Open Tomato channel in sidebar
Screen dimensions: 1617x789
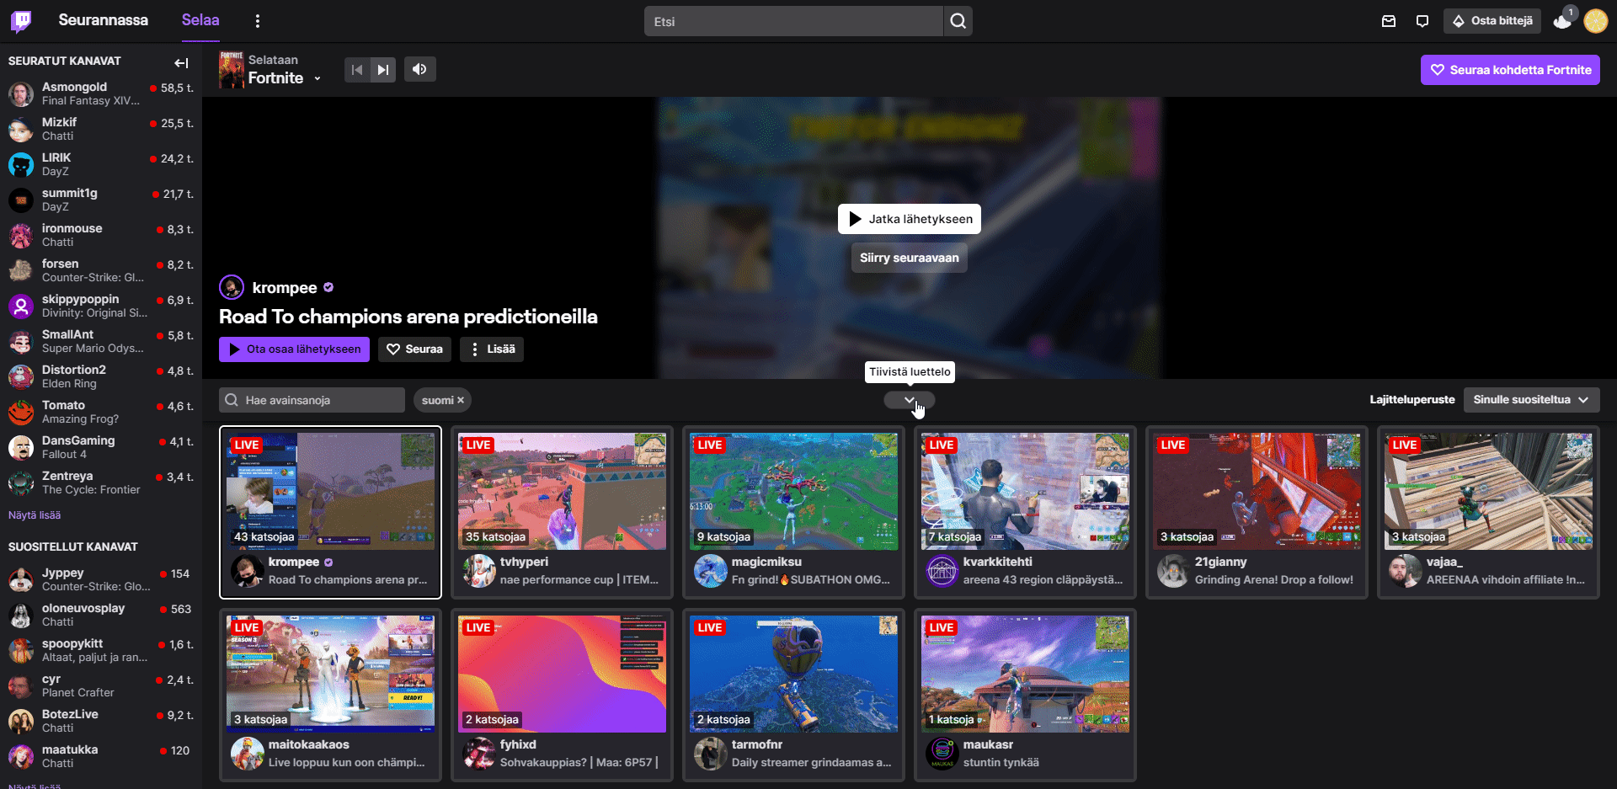[x=101, y=412]
